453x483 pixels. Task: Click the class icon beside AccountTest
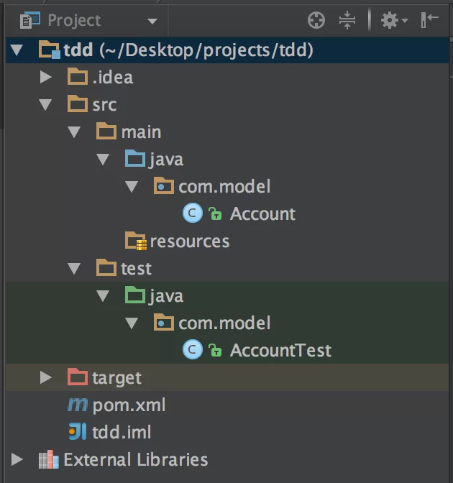click(x=193, y=349)
